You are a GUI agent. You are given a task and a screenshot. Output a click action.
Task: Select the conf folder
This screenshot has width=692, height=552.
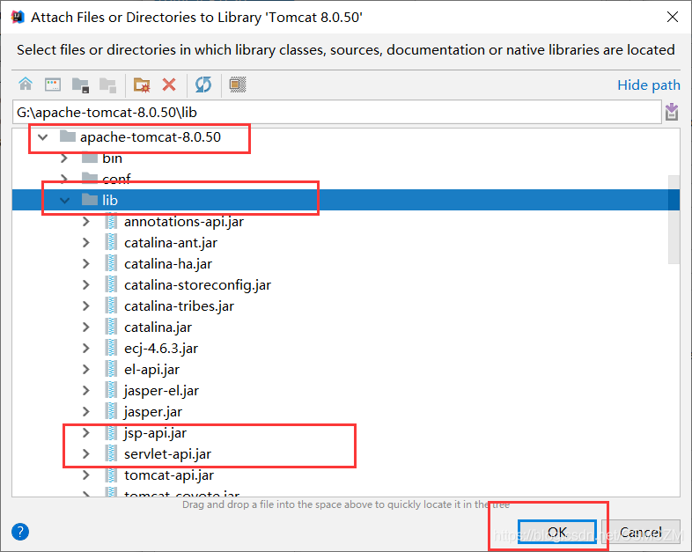point(116,179)
